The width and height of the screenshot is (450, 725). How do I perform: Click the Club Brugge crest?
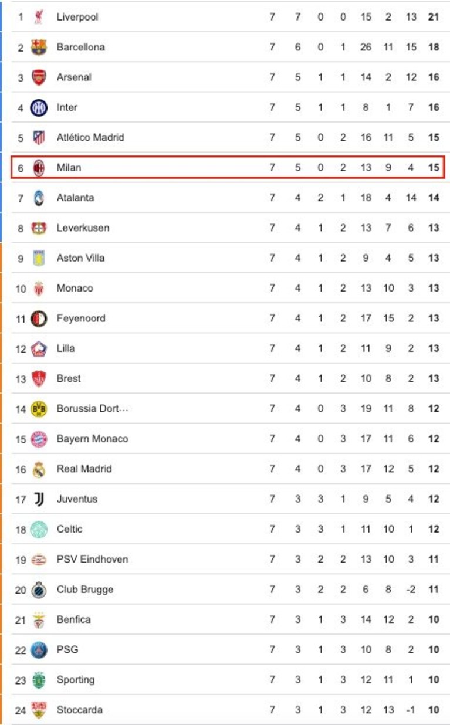pyautogui.click(x=39, y=590)
